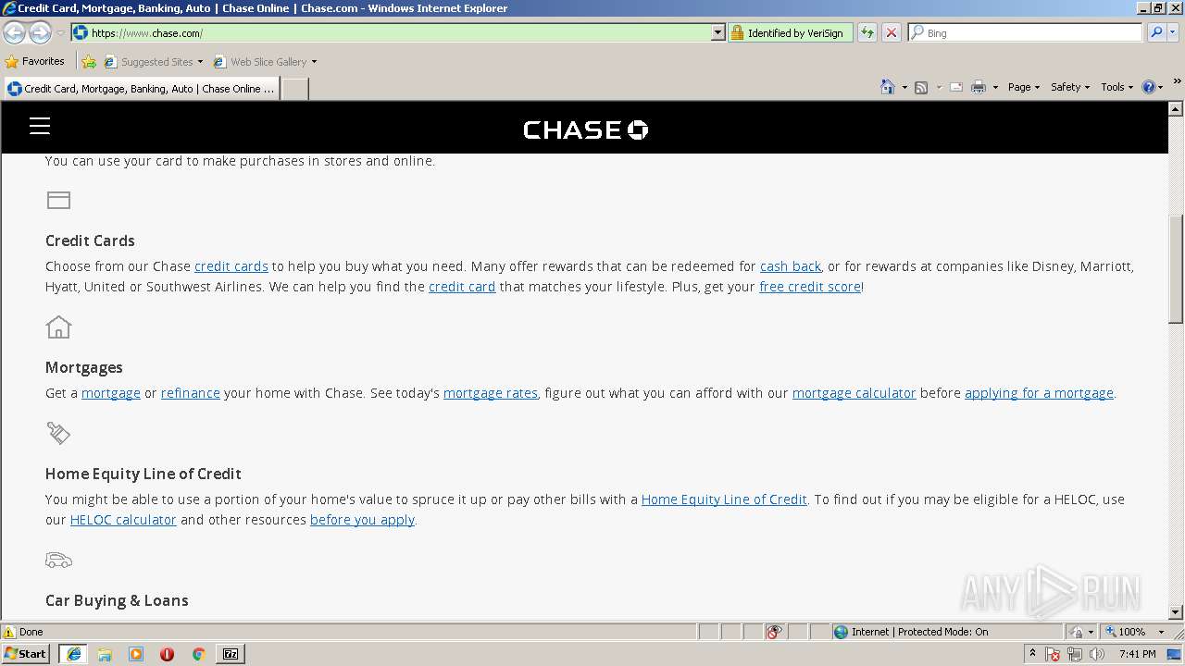Open a new blank tab
The width and height of the screenshot is (1185, 666).
click(294, 89)
